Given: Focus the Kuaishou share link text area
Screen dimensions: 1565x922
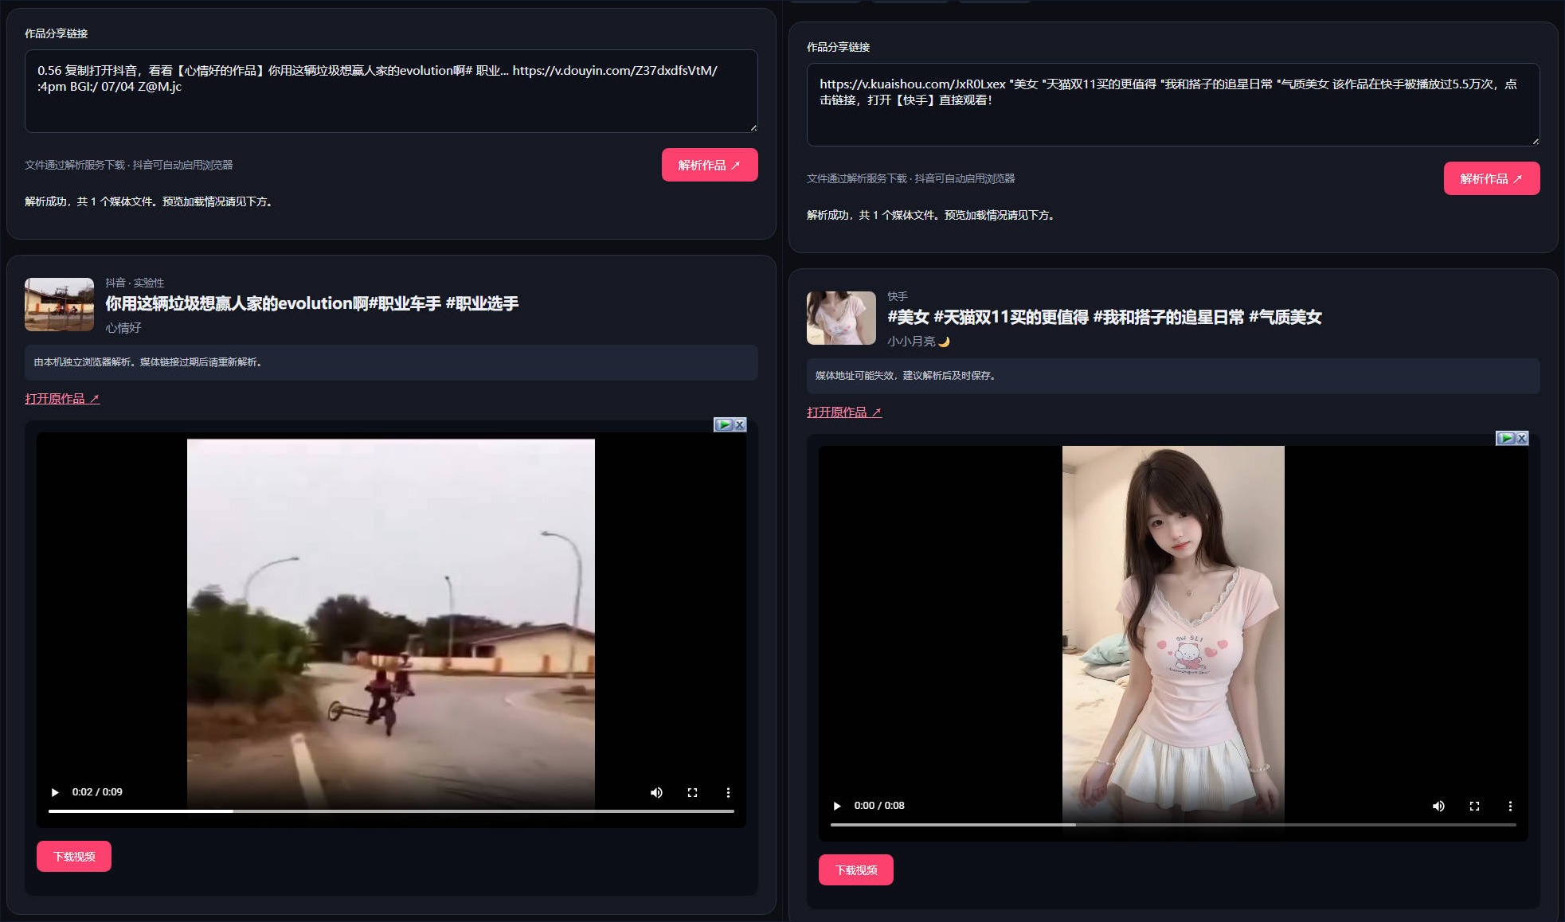Looking at the screenshot, I should pos(1173,104).
